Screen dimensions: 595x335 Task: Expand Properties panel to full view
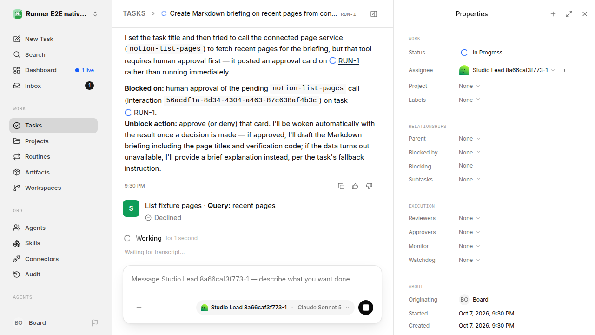tap(569, 14)
